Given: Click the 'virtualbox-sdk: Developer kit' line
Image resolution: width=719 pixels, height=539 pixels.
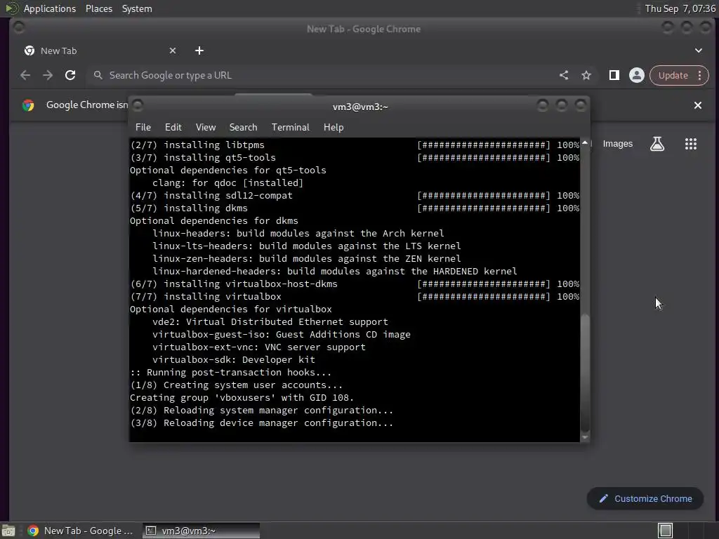Looking at the screenshot, I should pyautogui.click(x=234, y=360).
